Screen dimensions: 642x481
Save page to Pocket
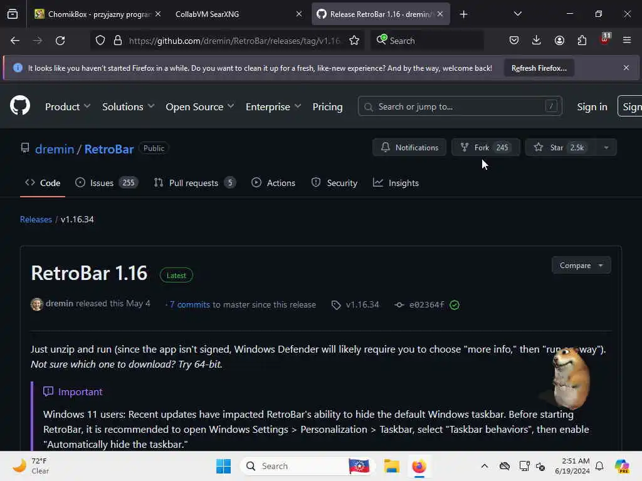point(514,41)
